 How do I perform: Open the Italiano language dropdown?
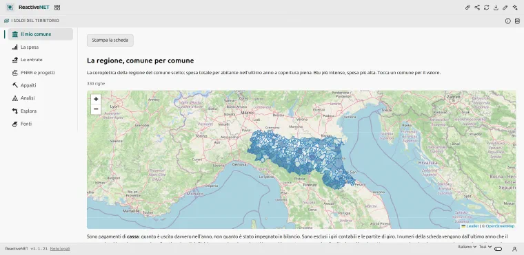[467, 247]
